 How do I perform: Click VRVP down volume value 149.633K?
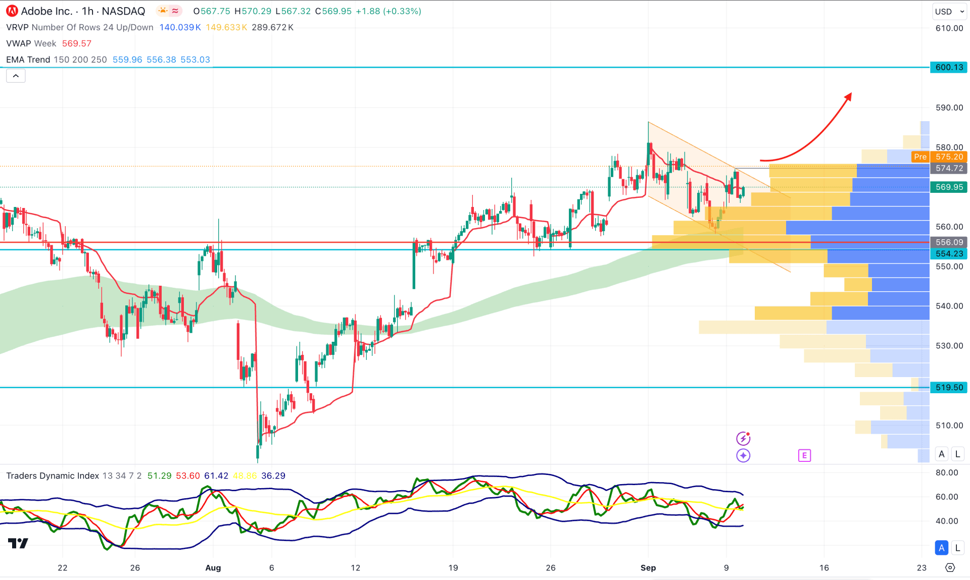click(226, 27)
